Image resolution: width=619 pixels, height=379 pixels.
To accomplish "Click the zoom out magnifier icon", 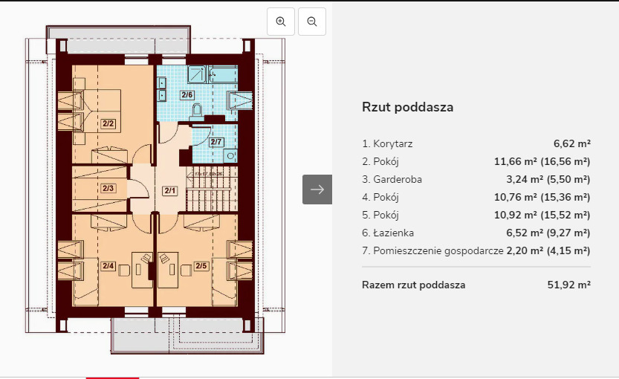I will coord(312,22).
